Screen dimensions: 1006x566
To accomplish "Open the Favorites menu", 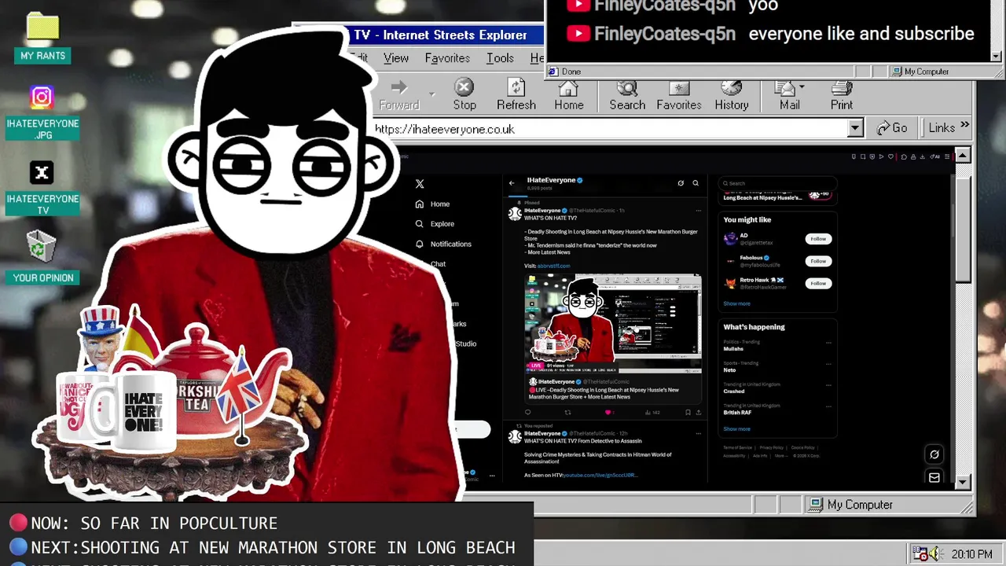I will [447, 58].
